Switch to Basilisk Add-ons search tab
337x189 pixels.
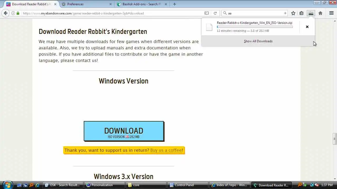pyautogui.click(x=142, y=4)
